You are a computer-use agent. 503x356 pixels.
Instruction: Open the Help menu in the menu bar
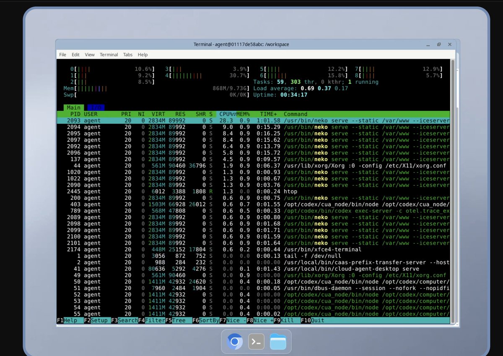[143, 55]
